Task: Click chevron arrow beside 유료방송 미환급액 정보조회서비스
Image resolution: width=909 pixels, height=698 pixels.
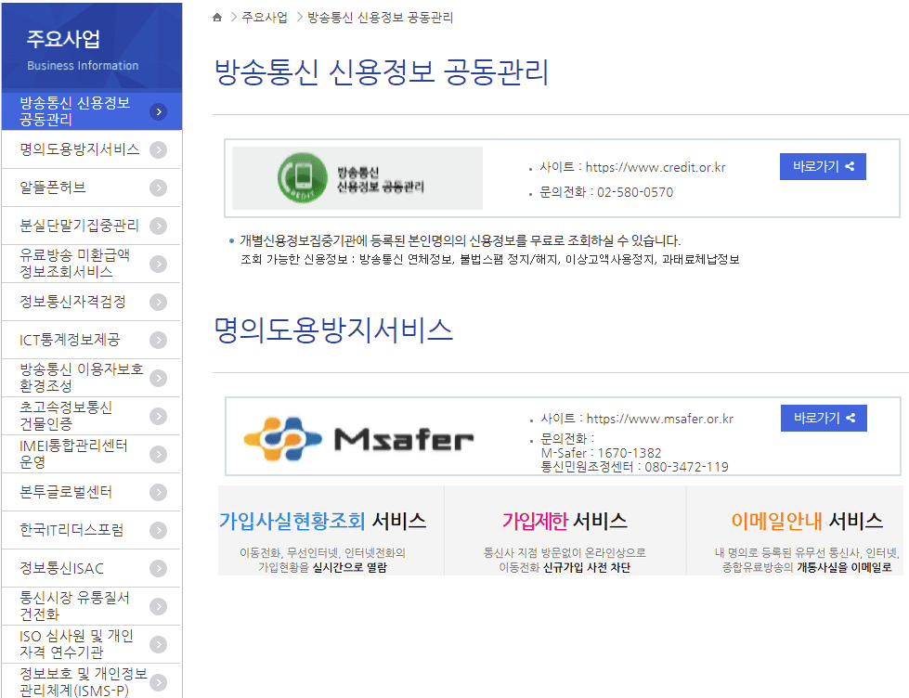Action: click(x=158, y=265)
